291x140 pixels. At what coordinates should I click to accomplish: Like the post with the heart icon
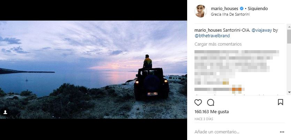click(198, 102)
